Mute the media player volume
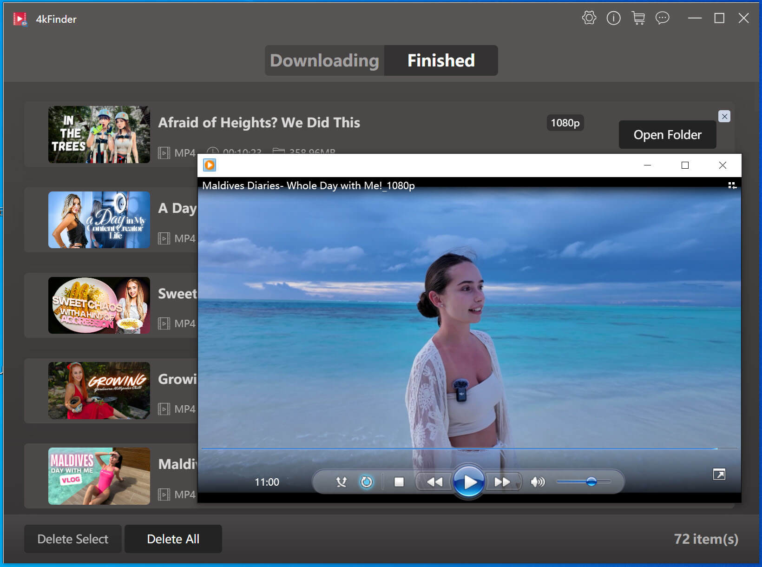 [538, 482]
